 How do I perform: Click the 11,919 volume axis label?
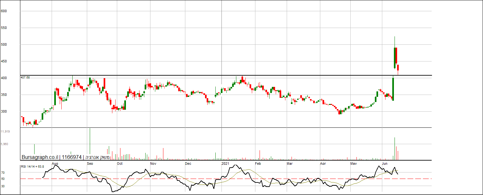(5, 132)
